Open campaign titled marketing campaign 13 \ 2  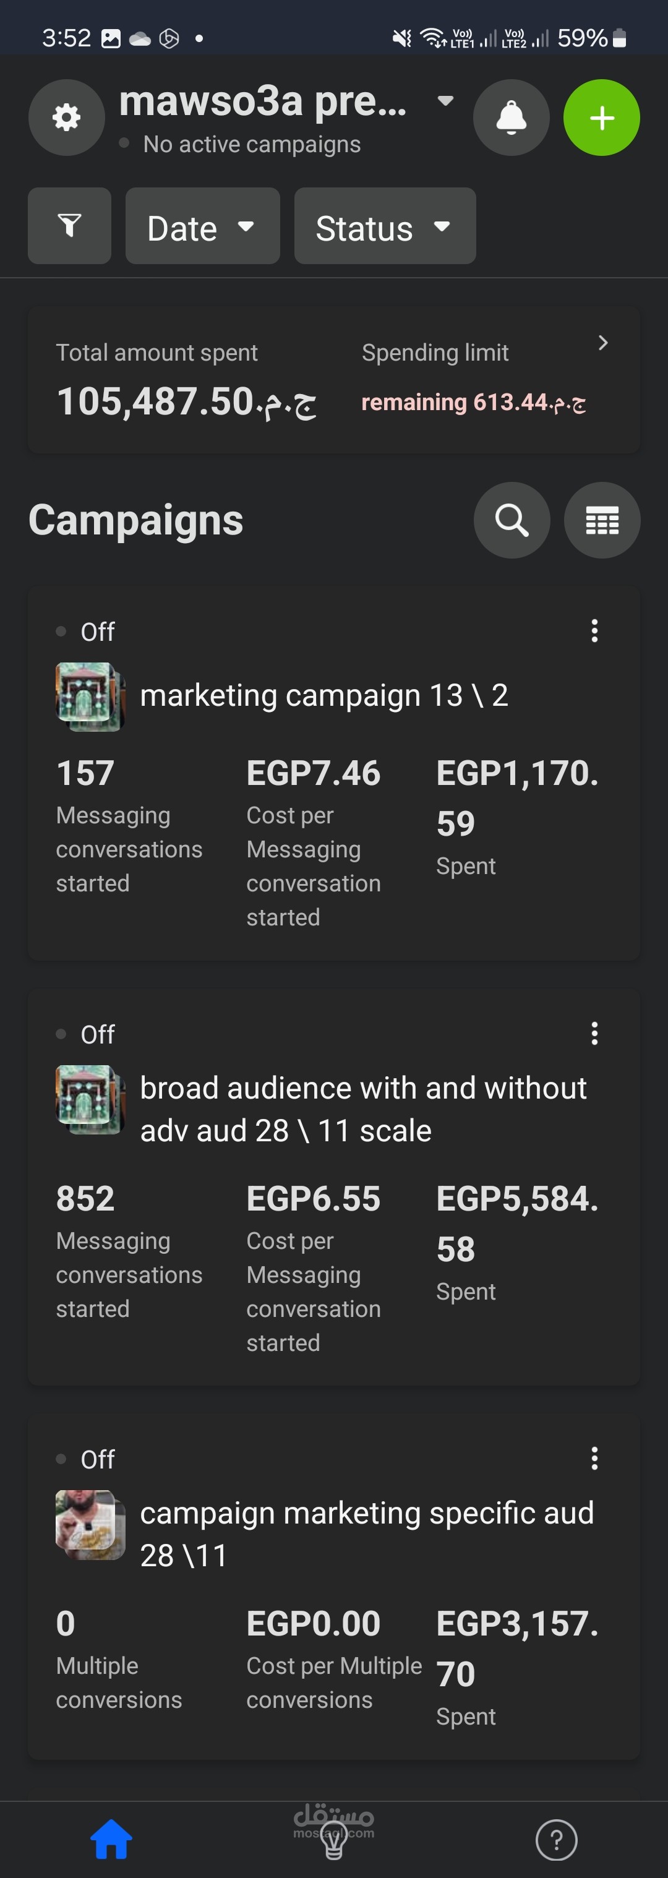tap(323, 695)
